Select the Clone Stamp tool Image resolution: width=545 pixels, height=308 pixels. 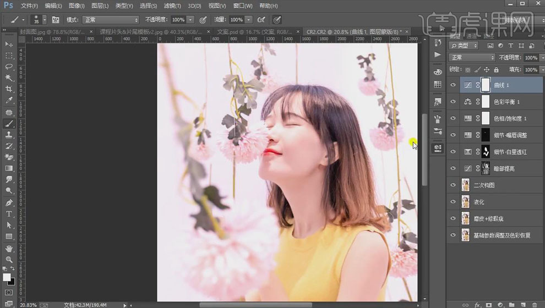click(9, 135)
